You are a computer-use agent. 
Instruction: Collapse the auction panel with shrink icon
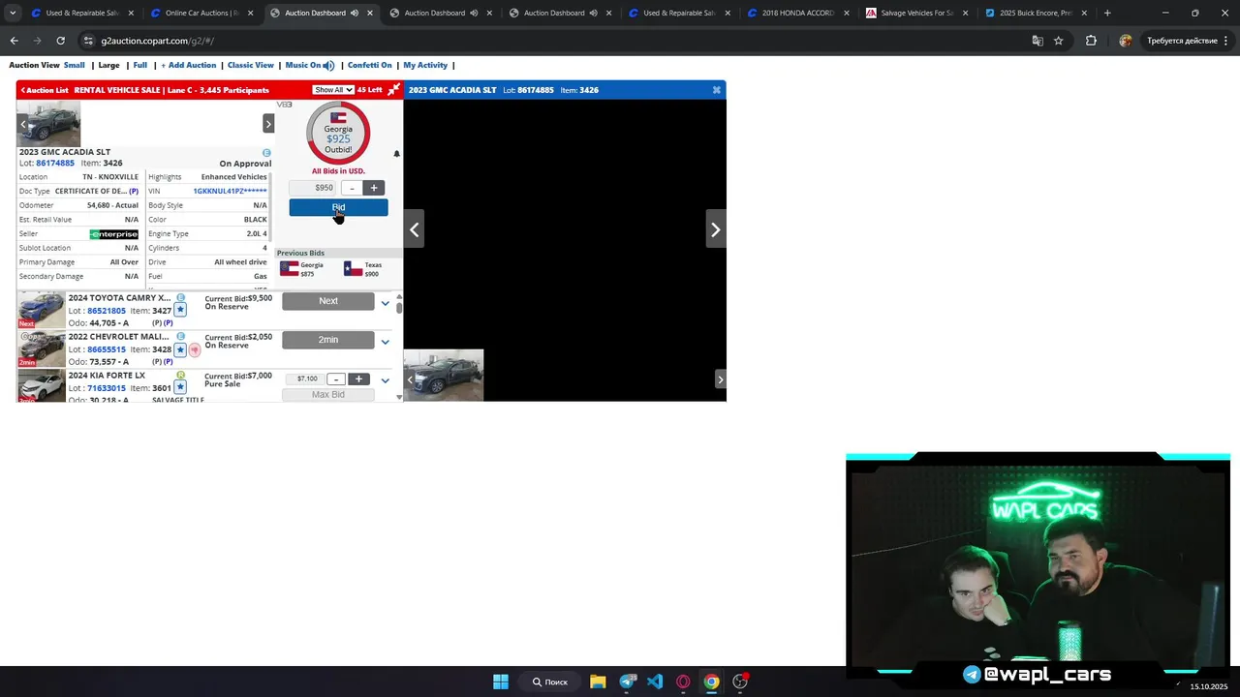pyautogui.click(x=393, y=90)
